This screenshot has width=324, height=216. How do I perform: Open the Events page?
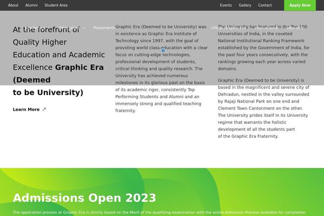coord(226,5)
